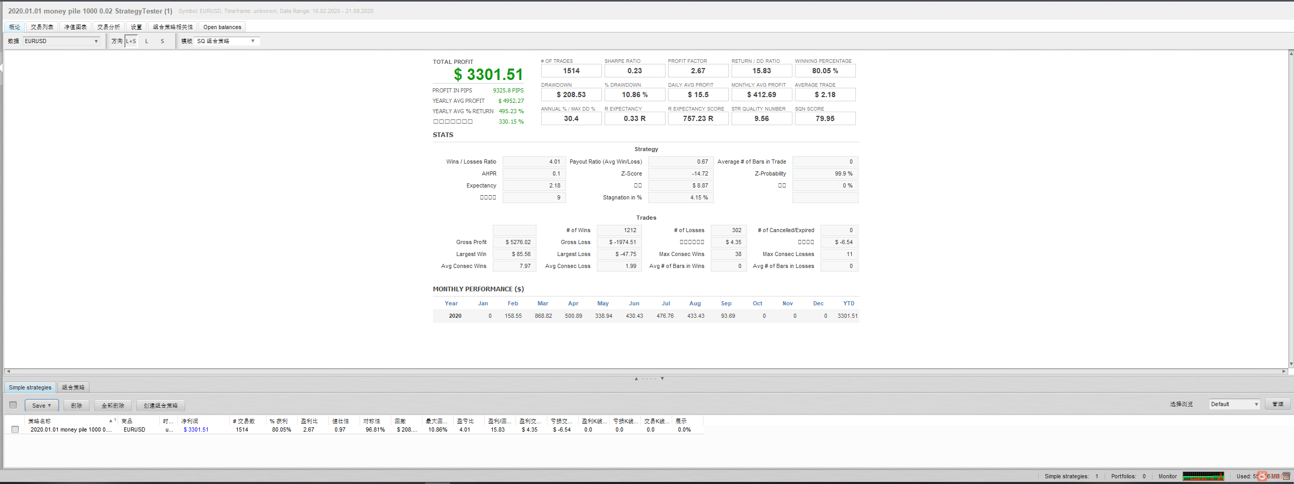Click the Drawdown value $ 208.53
The height and width of the screenshot is (484, 1294).
coord(571,95)
